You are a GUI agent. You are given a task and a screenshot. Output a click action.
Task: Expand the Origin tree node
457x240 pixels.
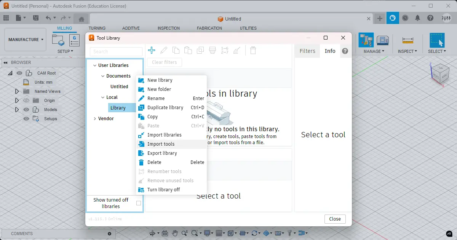coord(17,100)
